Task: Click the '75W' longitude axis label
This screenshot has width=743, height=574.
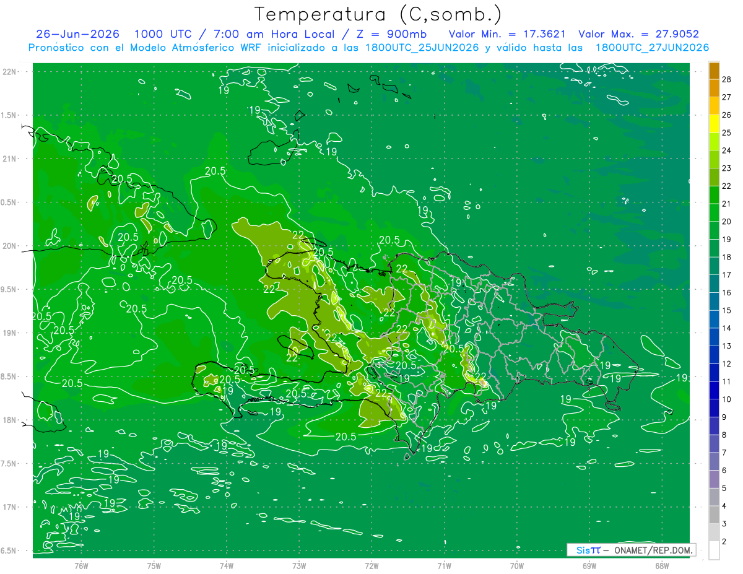Action: tap(154, 565)
